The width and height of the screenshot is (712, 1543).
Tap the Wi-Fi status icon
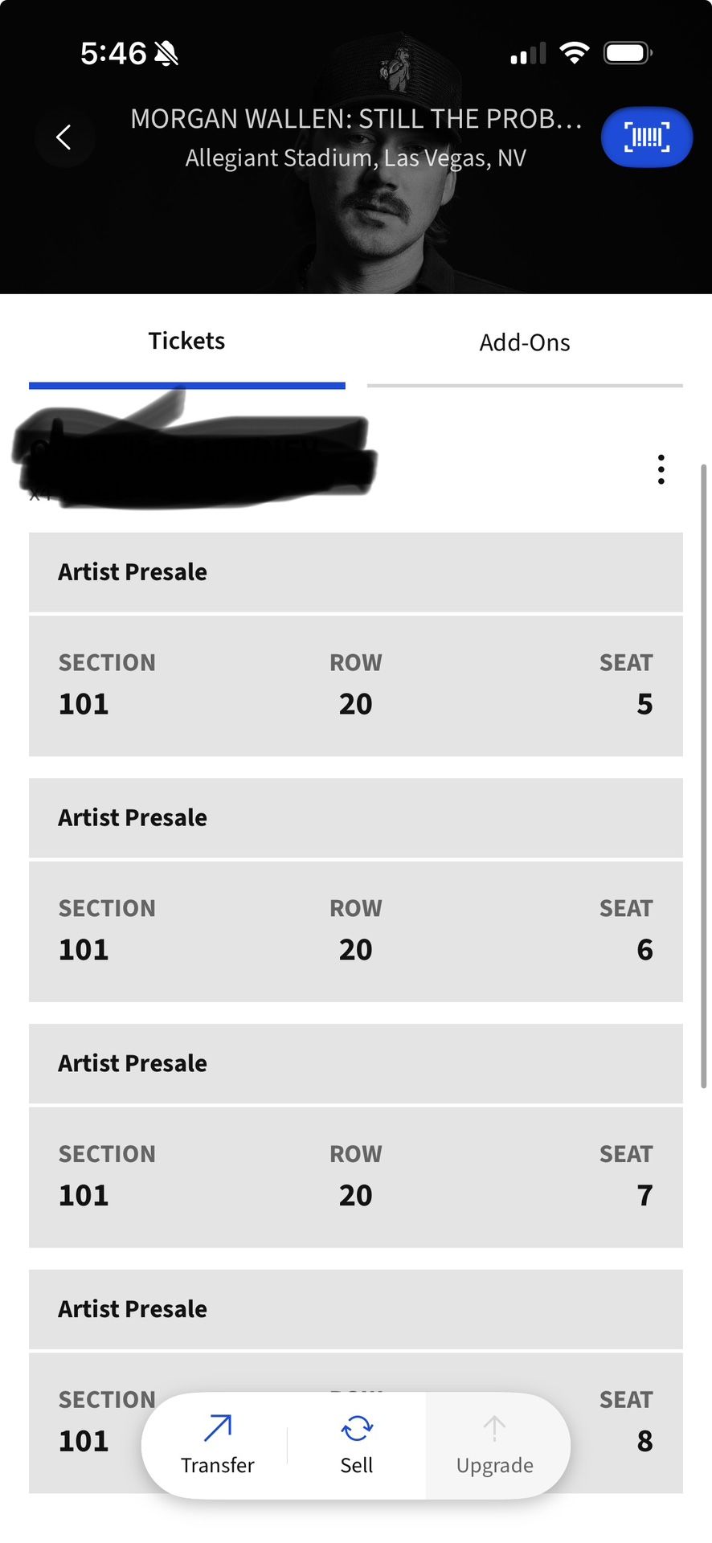point(574,54)
